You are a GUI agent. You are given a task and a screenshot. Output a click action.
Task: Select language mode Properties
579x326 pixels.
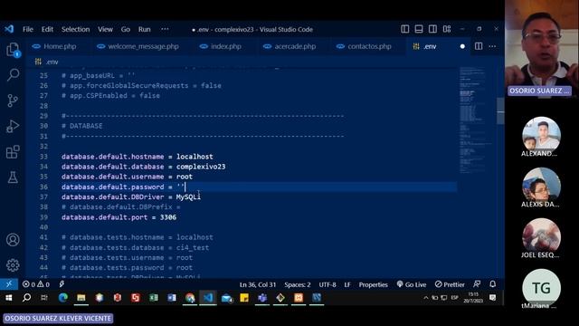373,284
